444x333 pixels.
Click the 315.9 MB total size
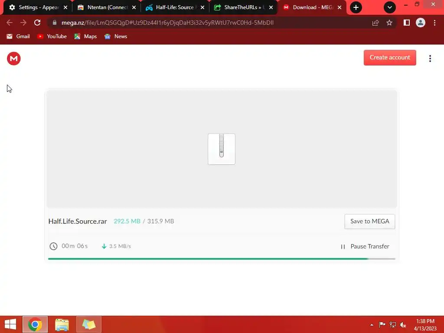pyautogui.click(x=160, y=222)
